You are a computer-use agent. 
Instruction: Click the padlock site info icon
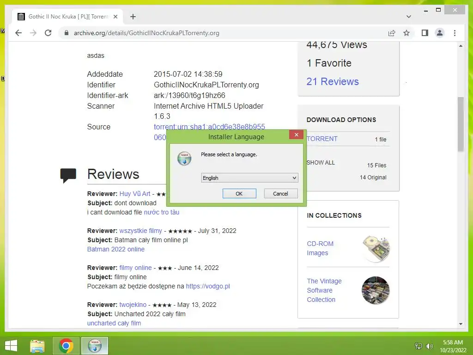click(x=67, y=33)
